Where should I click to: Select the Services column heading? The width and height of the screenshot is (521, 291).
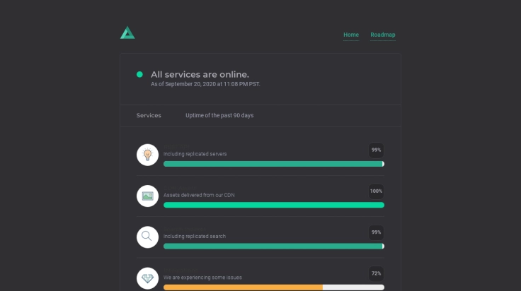tap(149, 115)
